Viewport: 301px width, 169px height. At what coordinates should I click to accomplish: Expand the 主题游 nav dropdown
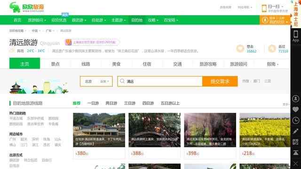point(125,20)
